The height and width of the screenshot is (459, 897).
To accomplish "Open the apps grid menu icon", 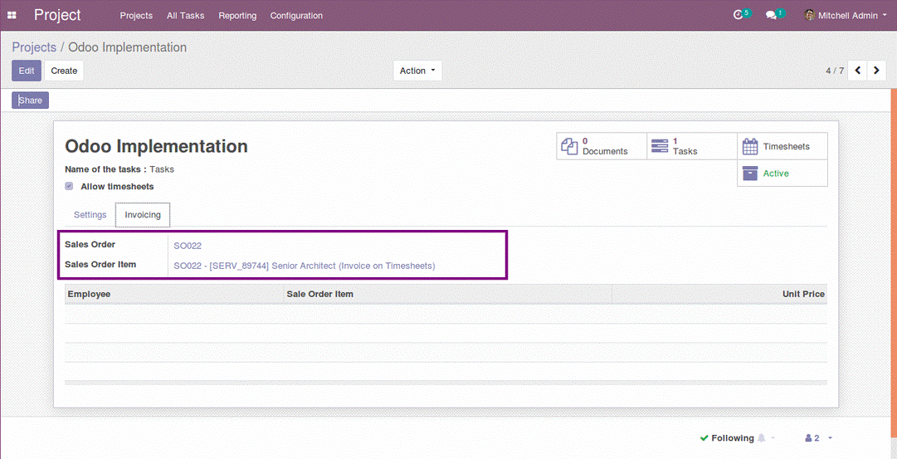I will pyautogui.click(x=12, y=16).
